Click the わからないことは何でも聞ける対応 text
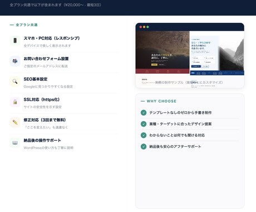Image resolution: width=256 pixels, height=212 pixels. [x=177, y=135]
